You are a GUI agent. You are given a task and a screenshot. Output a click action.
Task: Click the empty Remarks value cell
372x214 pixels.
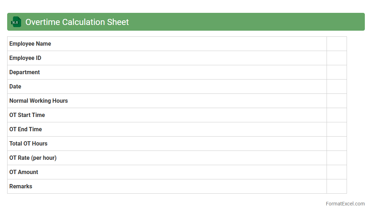(x=337, y=187)
